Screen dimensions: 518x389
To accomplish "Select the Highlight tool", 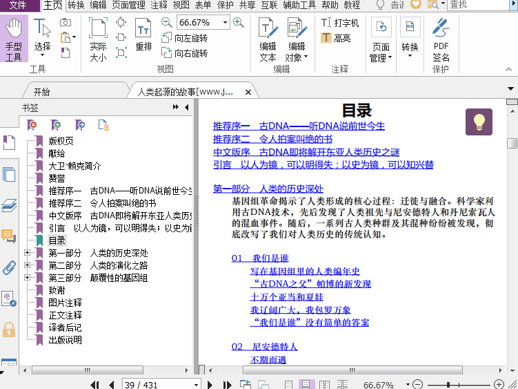I will tap(336, 38).
